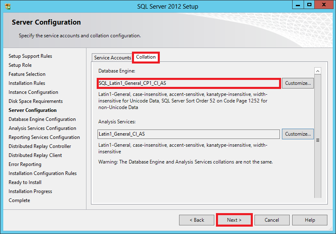This screenshot has height=234, width=336.
Task: Switch to the Service Accounts tab
Action: (112, 58)
